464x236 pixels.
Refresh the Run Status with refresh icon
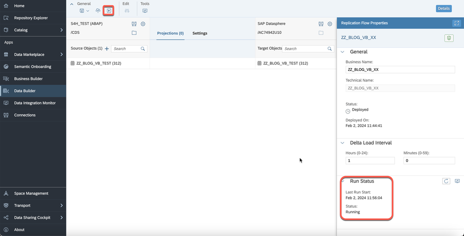(446, 181)
